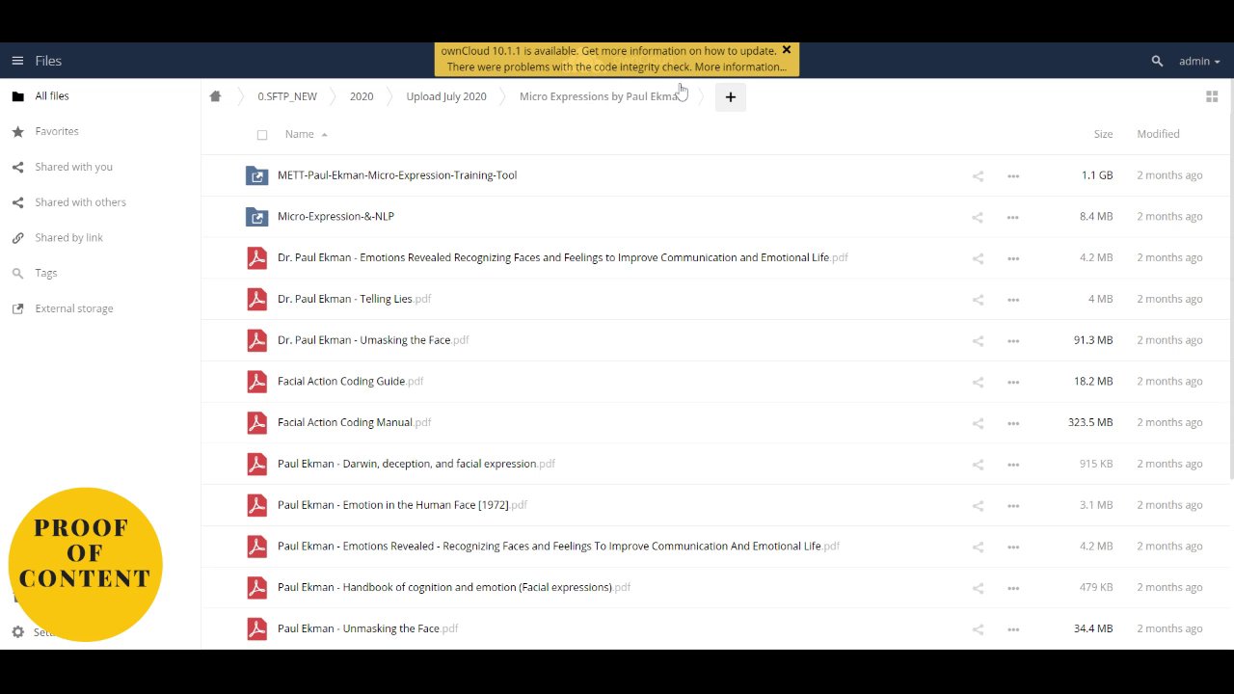1234x694 pixels.
Task: Open METT-Paul-Ekman-Micro-Expression-Training-Tool folder
Action: 397,175
